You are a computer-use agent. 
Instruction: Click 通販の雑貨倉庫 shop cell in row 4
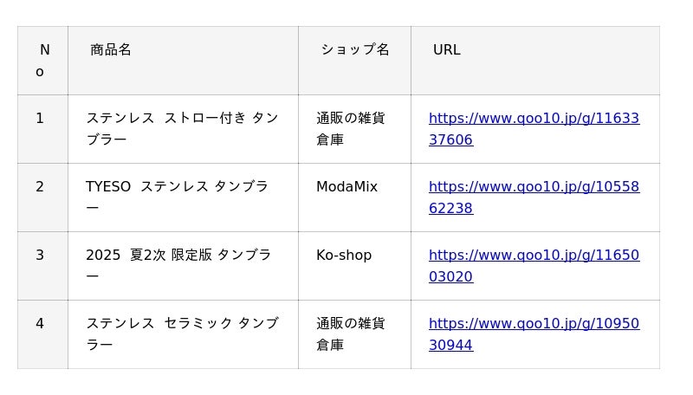click(x=350, y=333)
